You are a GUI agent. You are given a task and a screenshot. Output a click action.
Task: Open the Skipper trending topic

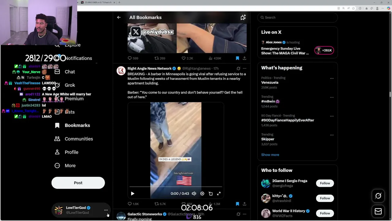pyautogui.click(x=268, y=139)
